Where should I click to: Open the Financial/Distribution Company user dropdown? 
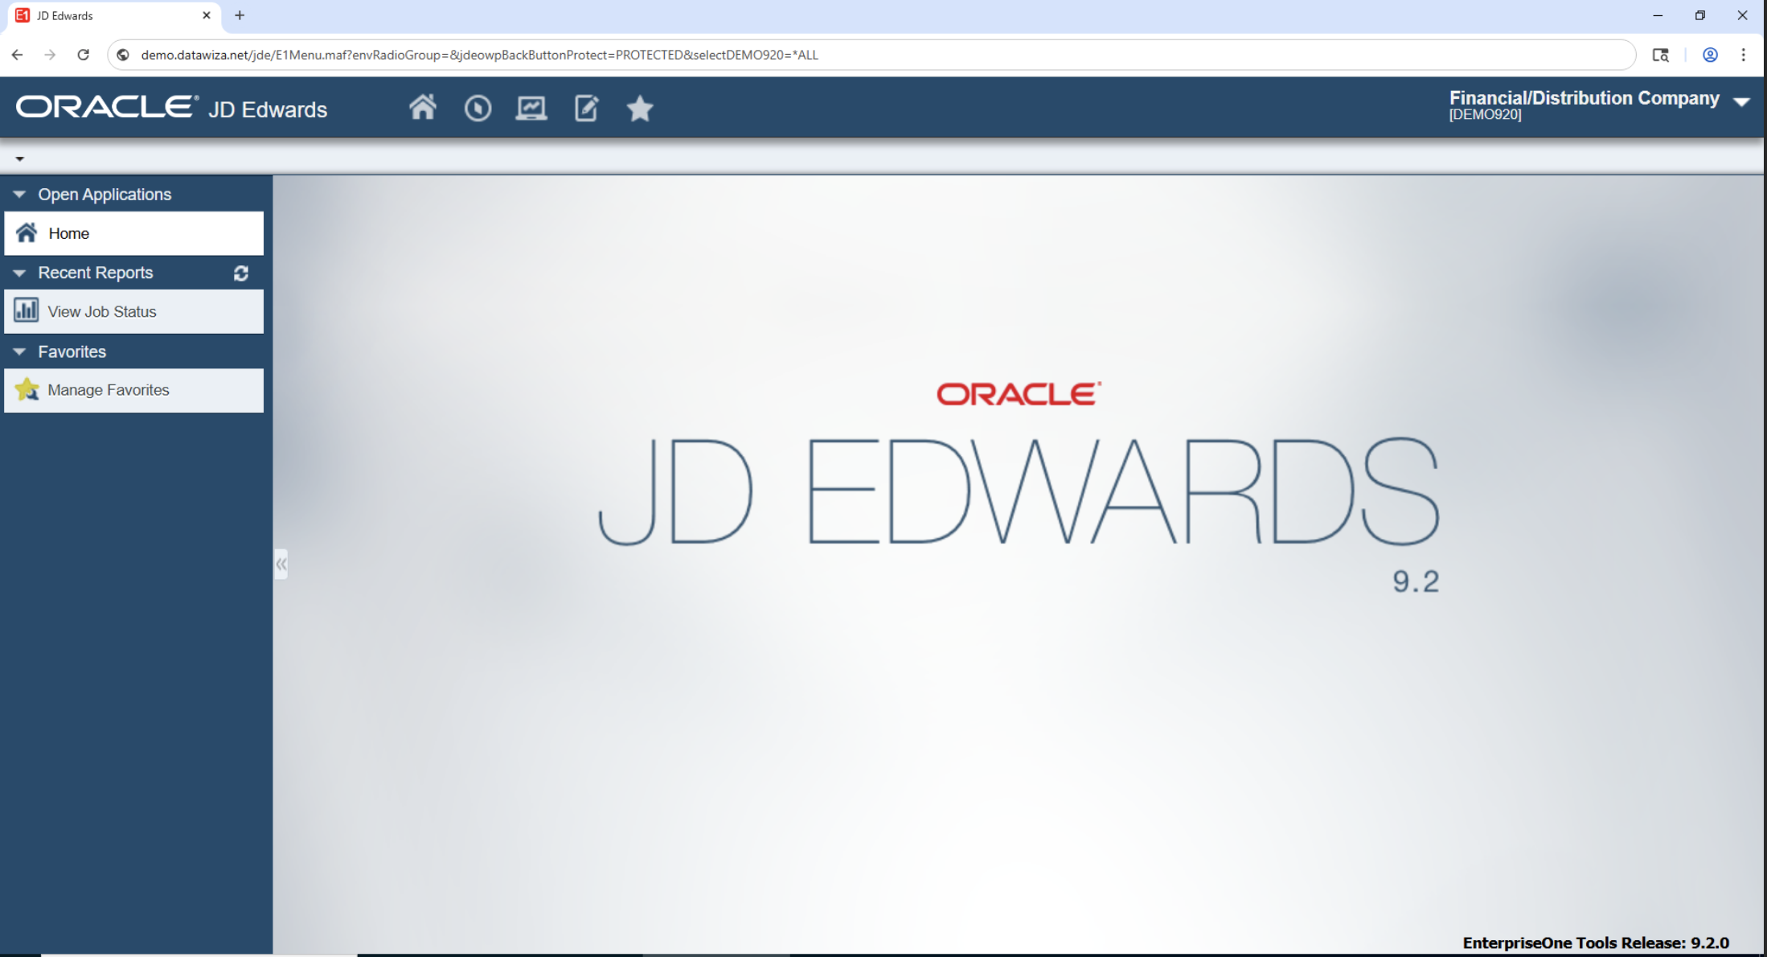click(1741, 102)
